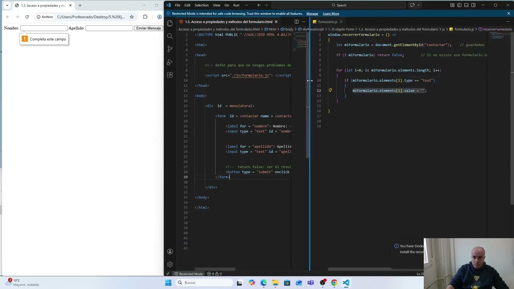Click the Manage link in the banner
Image resolution: width=514 pixels, height=289 pixels.
point(312,14)
